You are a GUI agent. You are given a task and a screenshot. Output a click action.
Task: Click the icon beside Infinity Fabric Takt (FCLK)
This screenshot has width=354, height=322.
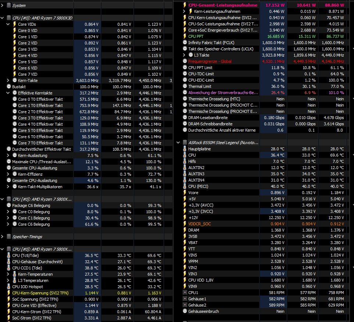coord(185,42)
